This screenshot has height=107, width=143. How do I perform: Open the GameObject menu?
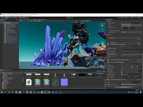coord(11,16)
